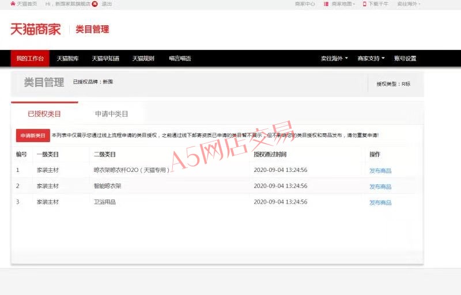The width and height of the screenshot is (461, 295).
Task: Click the 类目管理 heading beside the logo
Action: (92, 29)
